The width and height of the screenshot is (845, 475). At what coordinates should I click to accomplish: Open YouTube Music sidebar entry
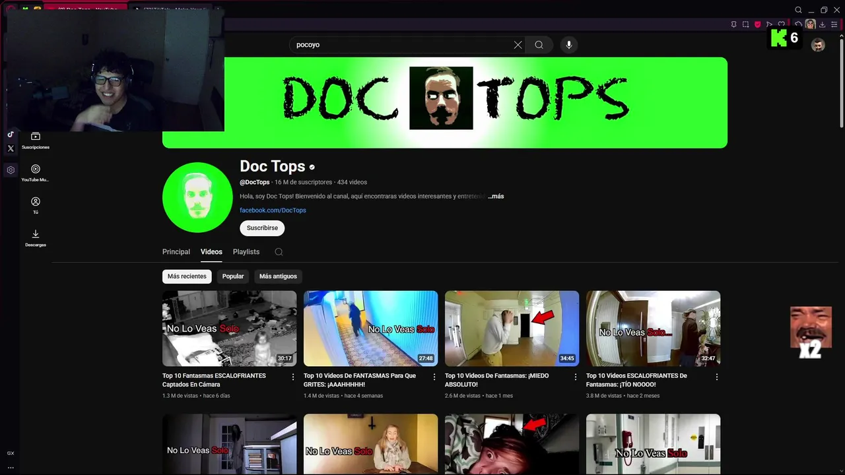click(x=36, y=174)
